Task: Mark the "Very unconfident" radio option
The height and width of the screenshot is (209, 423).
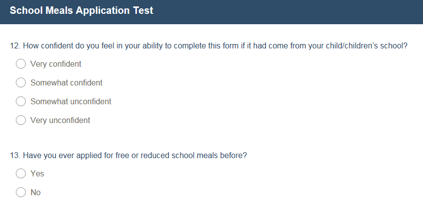Action: (x=21, y=120)
